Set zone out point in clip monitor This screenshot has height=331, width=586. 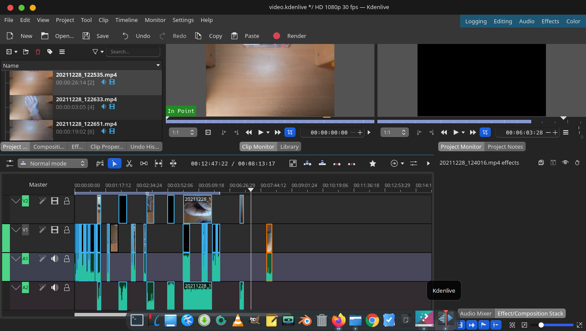click(x=236, y=132)
